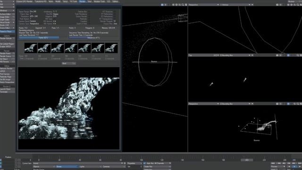The width and height of the screenshot is (302, 170).
Task: Expand the Windows dropdown in sidebar
Action: coord(8,10)
